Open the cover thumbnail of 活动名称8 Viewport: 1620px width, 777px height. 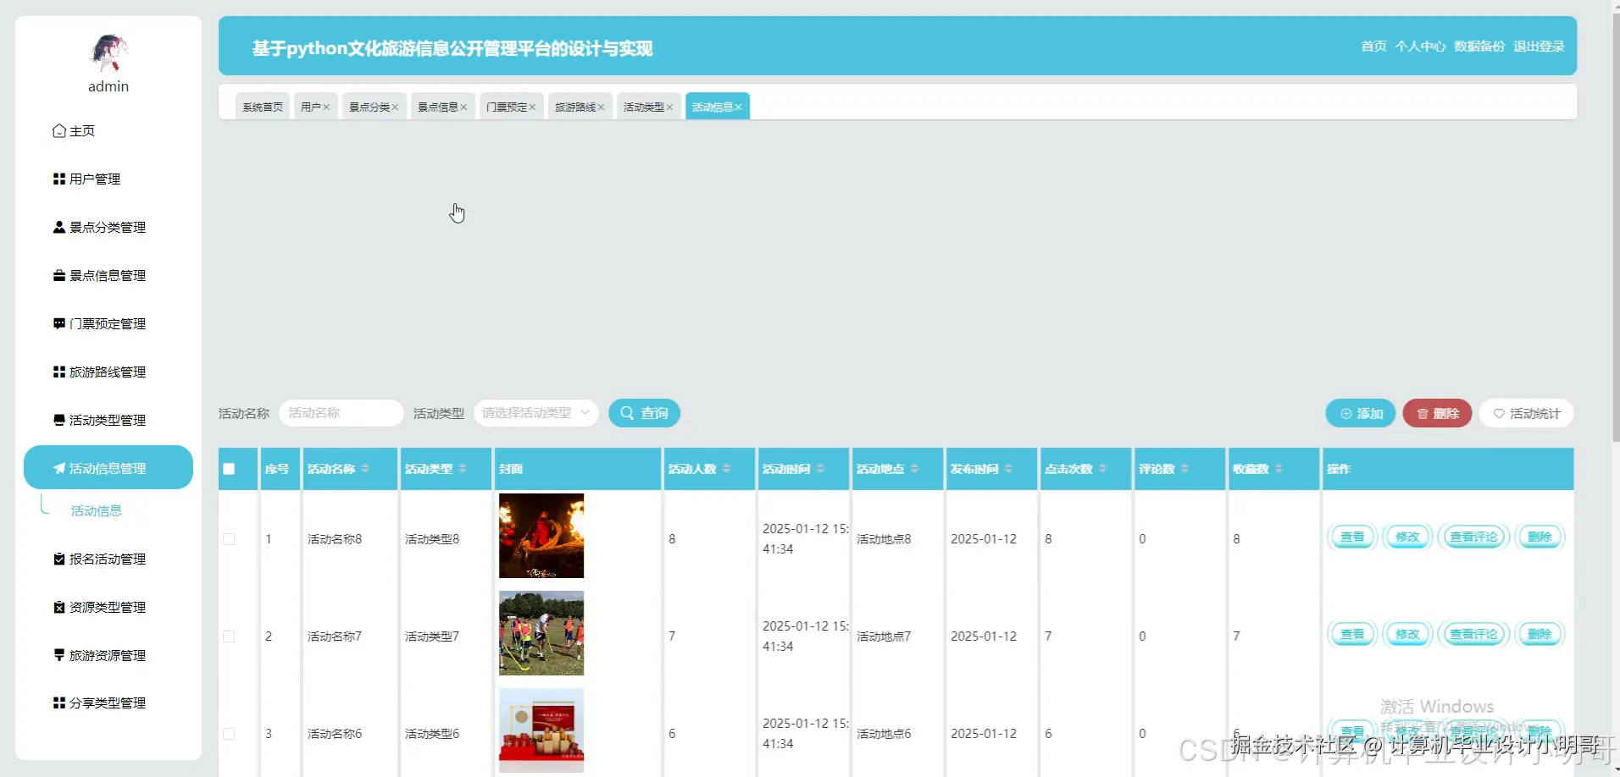point(541,536)
